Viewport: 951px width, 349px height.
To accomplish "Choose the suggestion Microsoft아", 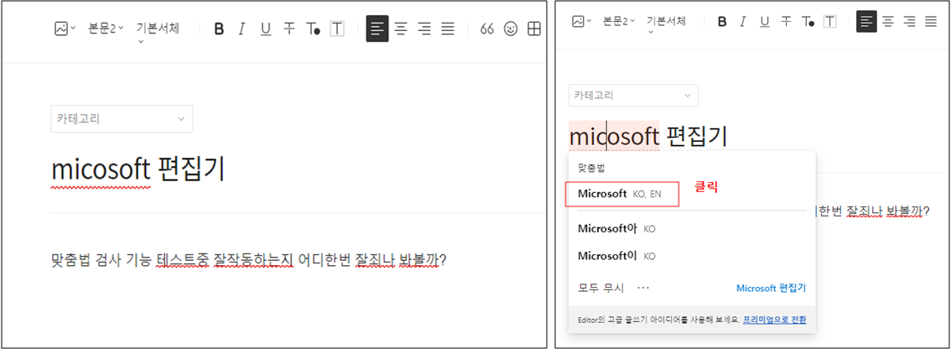I will 617,229.
